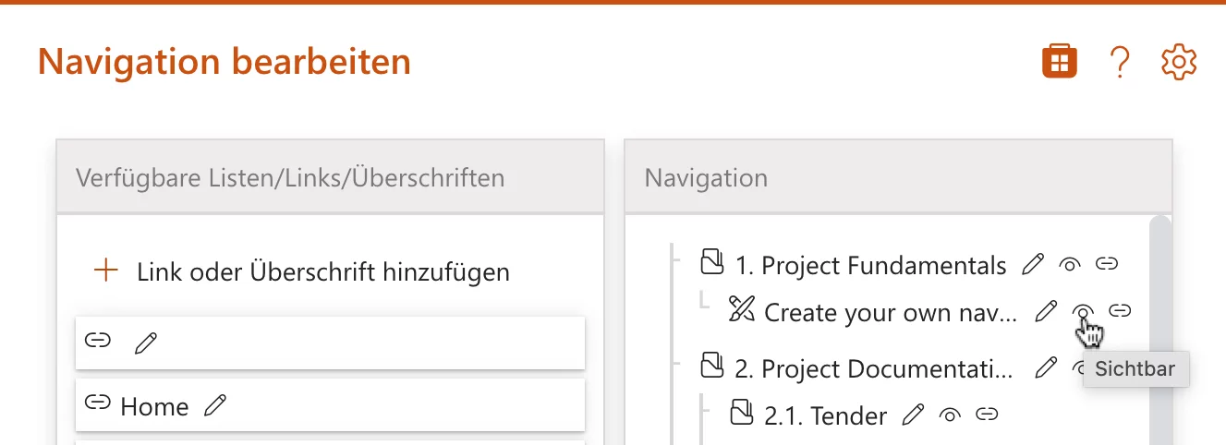The height and width of the screenshot is (445, 1226).
Task: Open the orange app grid icon
Action: coord(1060,62)
